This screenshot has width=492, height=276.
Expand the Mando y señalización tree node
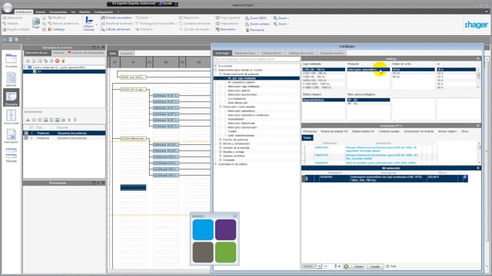click(221, 143)
